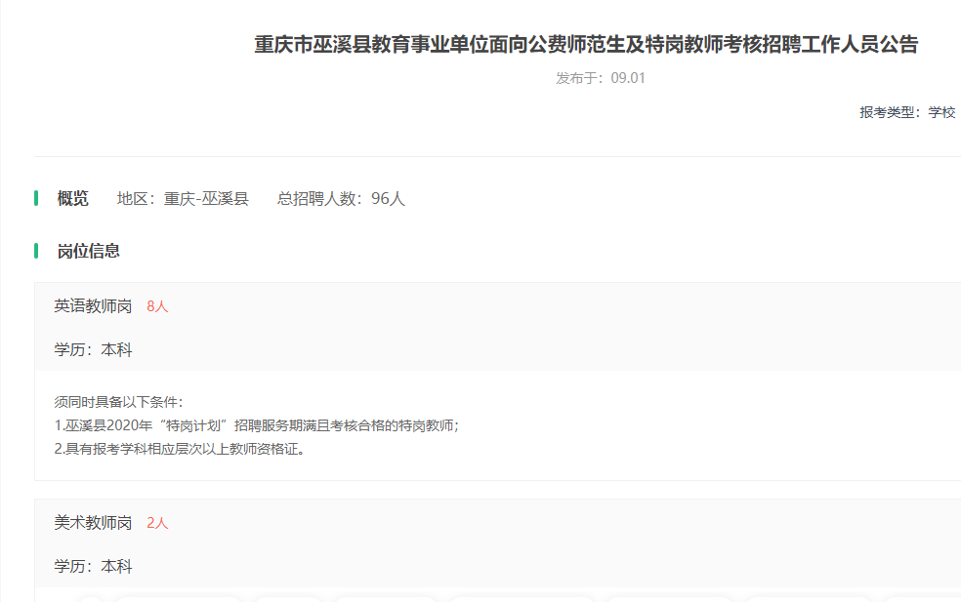
Task: Click the red '2人' count
Action: coord(157,524)
